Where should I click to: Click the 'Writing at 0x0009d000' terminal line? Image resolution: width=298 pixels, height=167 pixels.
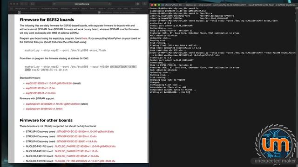point(169,92)
